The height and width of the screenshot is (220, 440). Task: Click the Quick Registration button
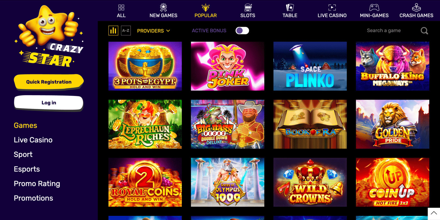pyautogui.click(x=49, y=82)
